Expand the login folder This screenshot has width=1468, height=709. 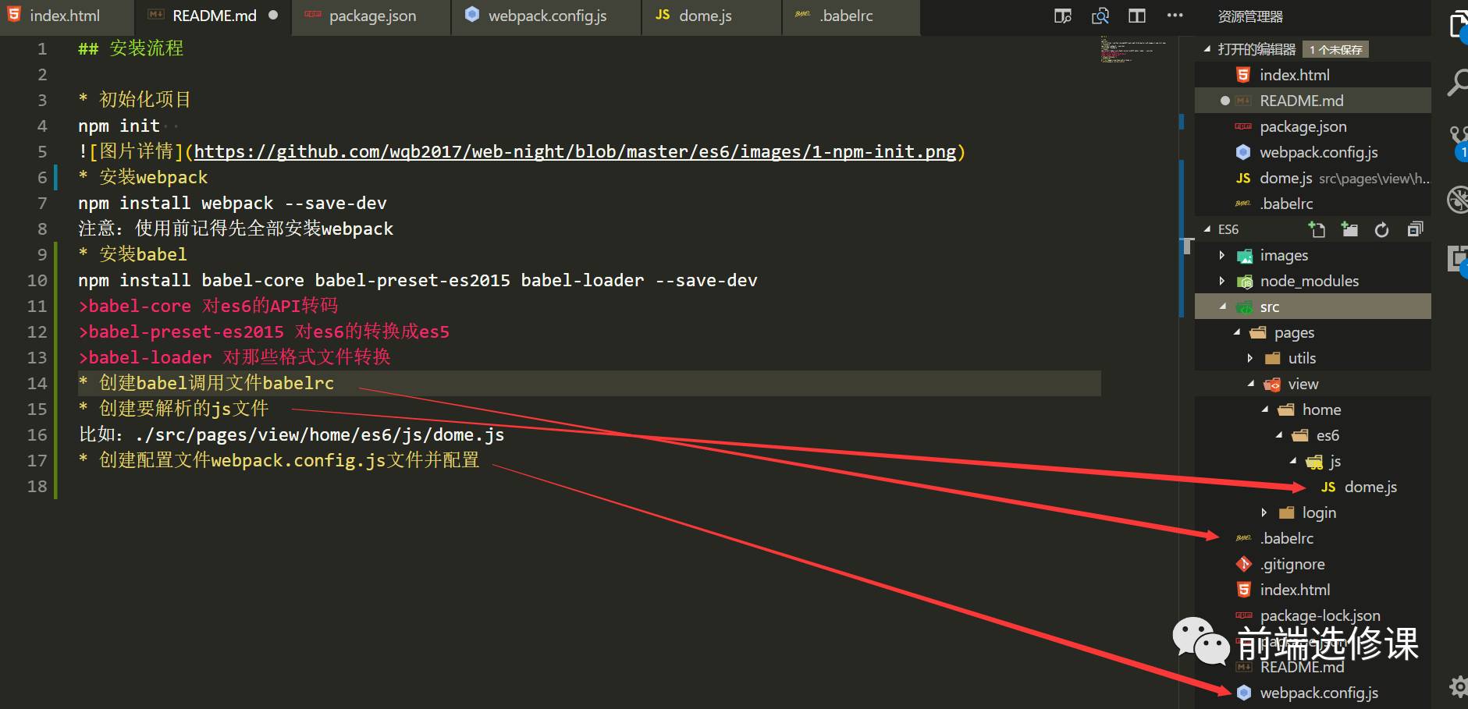1264,512
